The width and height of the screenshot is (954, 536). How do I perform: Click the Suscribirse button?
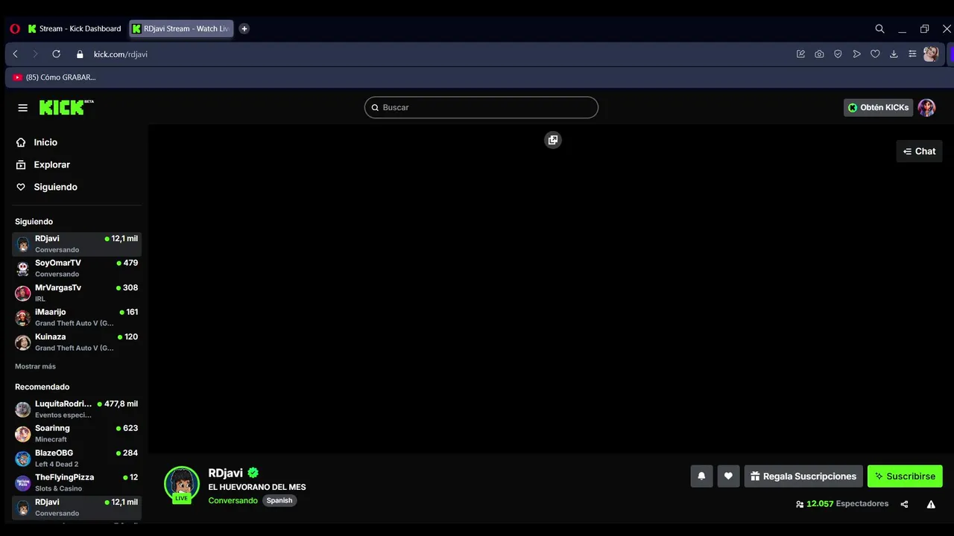click(905, 476)
